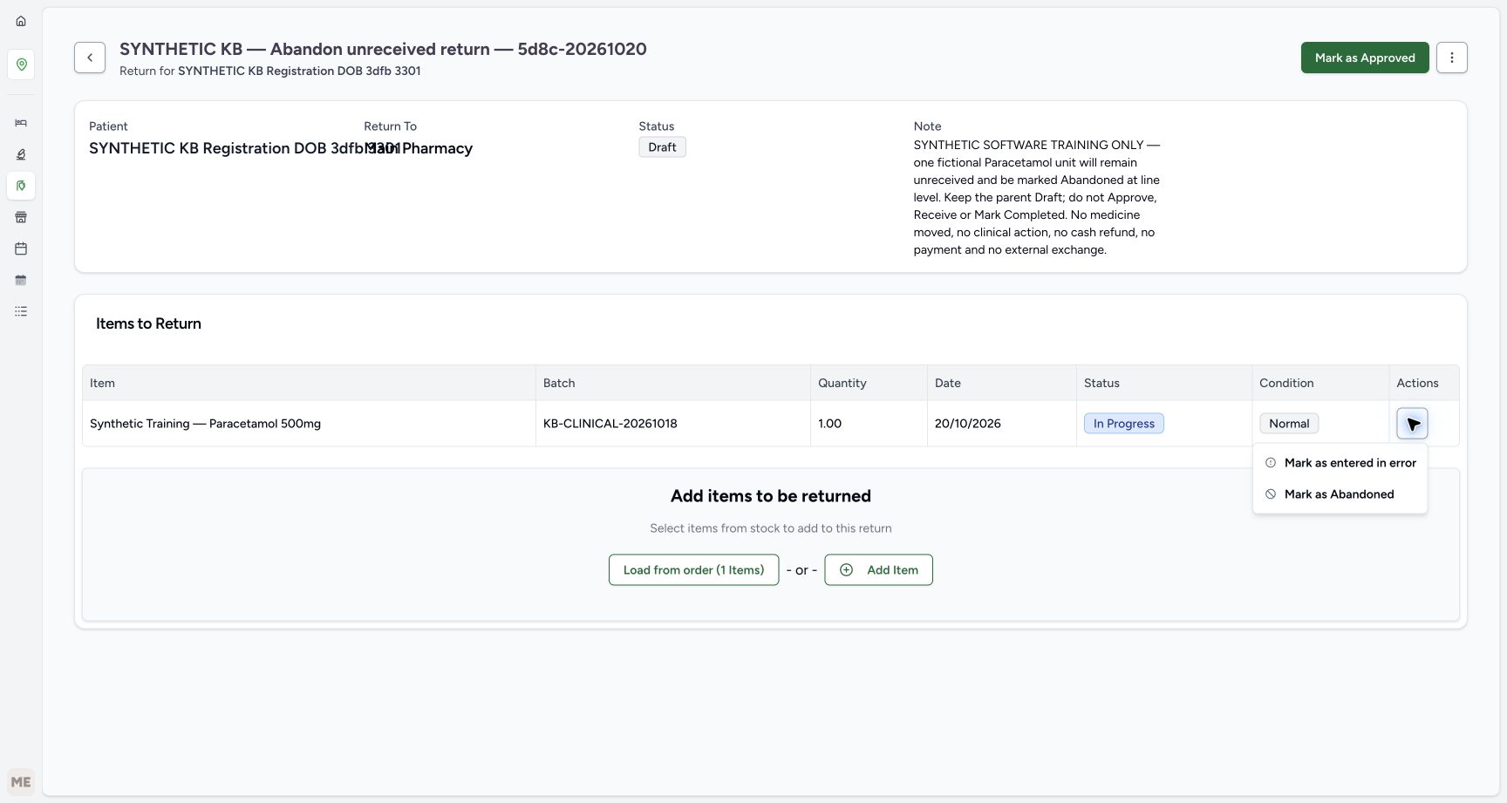Screen dimensions: 1507x803
Task: Select the highlighted pharmacy leaf sidebar icon
Action: pos(21,186)
